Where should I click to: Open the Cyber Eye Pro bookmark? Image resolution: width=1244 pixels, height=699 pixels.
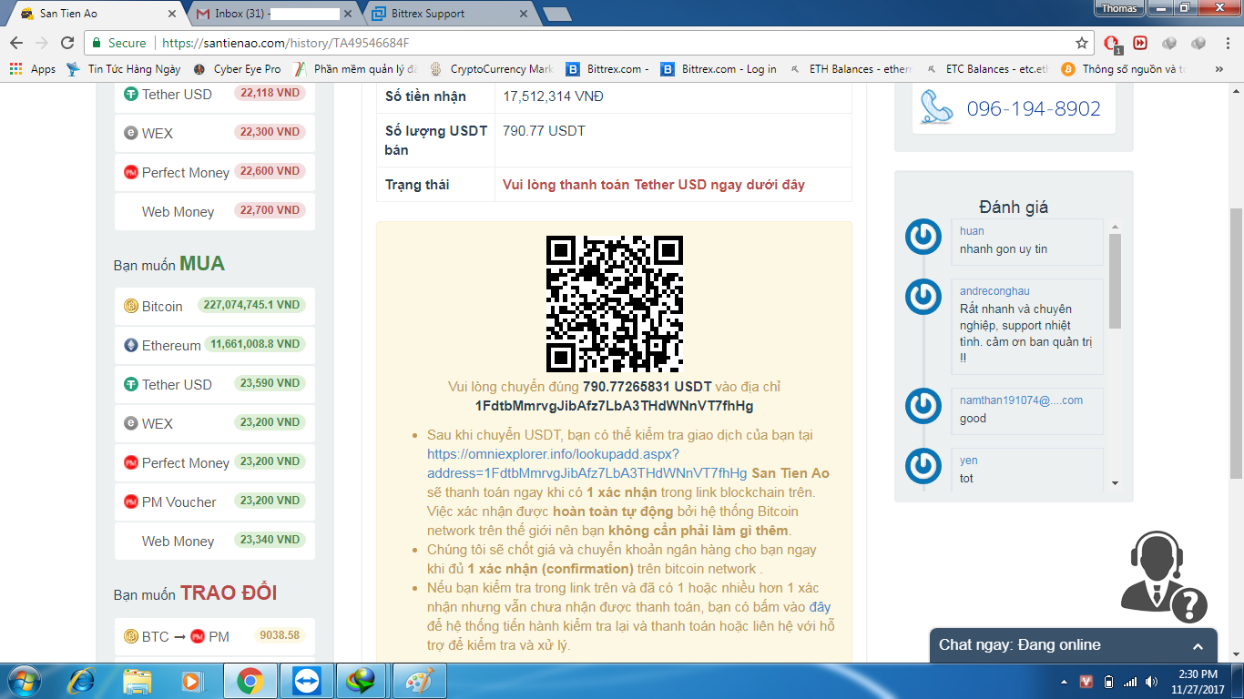[237, 69]
